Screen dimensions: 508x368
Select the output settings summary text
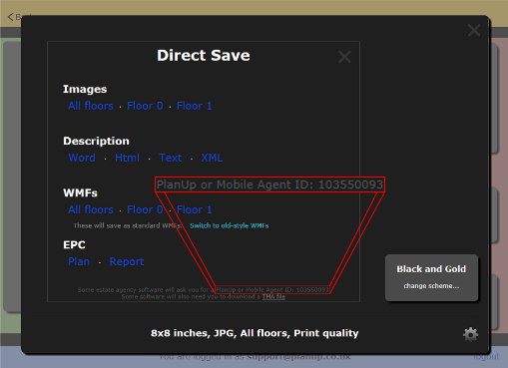click(x=254, y=333)
